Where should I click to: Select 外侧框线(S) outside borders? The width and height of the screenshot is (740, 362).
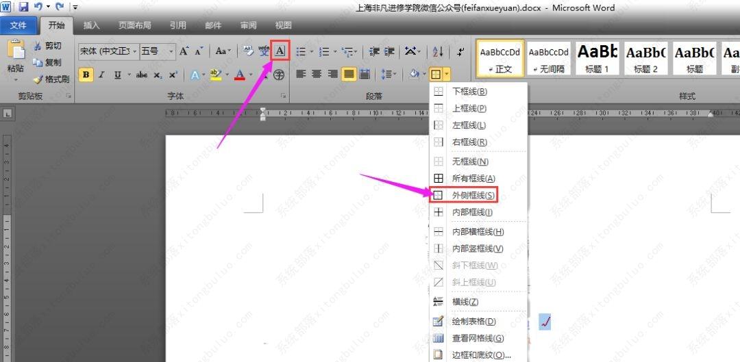point(478,195)
